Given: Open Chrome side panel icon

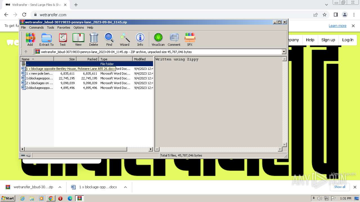Looking at the screenshot, I should click(336, 15).
